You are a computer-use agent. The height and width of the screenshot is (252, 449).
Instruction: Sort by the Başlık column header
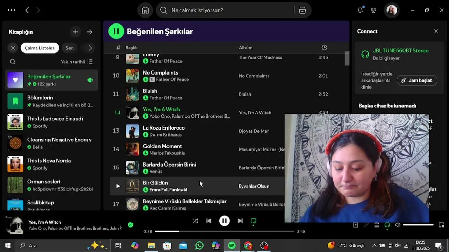pyautogui.click(x=132, y=48)
